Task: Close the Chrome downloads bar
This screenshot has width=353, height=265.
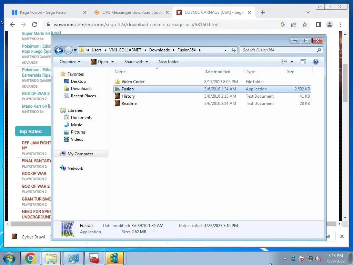Action: 342,236
